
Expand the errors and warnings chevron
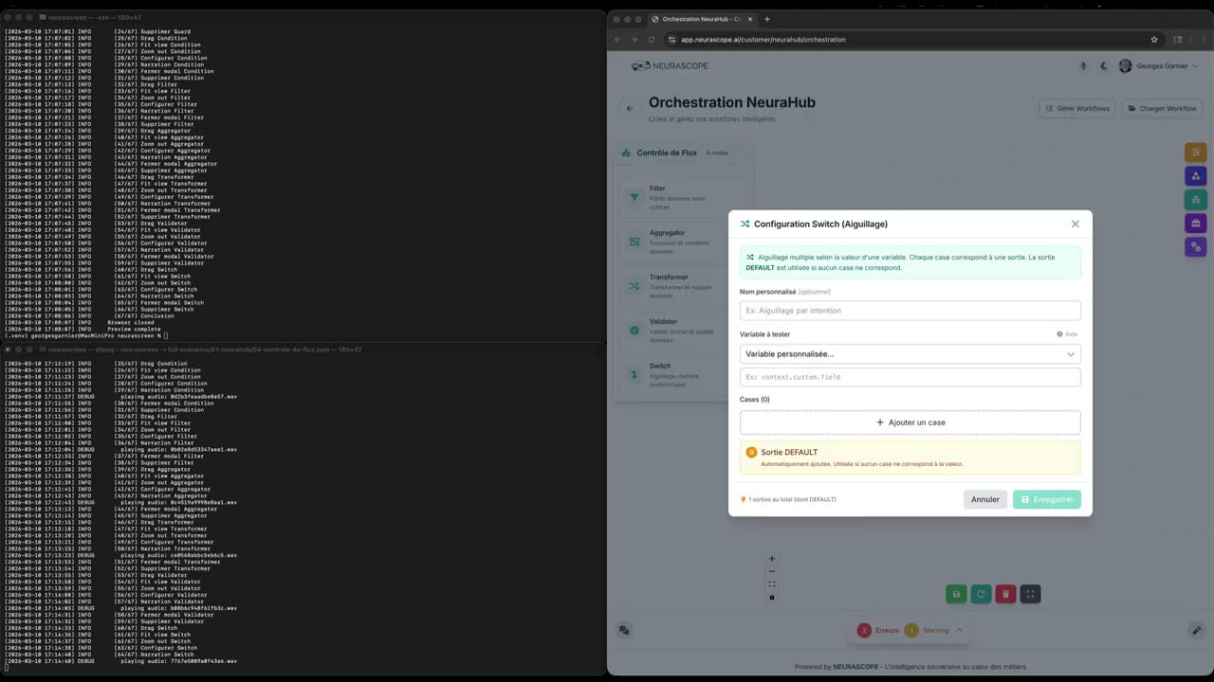click(959, 630)
